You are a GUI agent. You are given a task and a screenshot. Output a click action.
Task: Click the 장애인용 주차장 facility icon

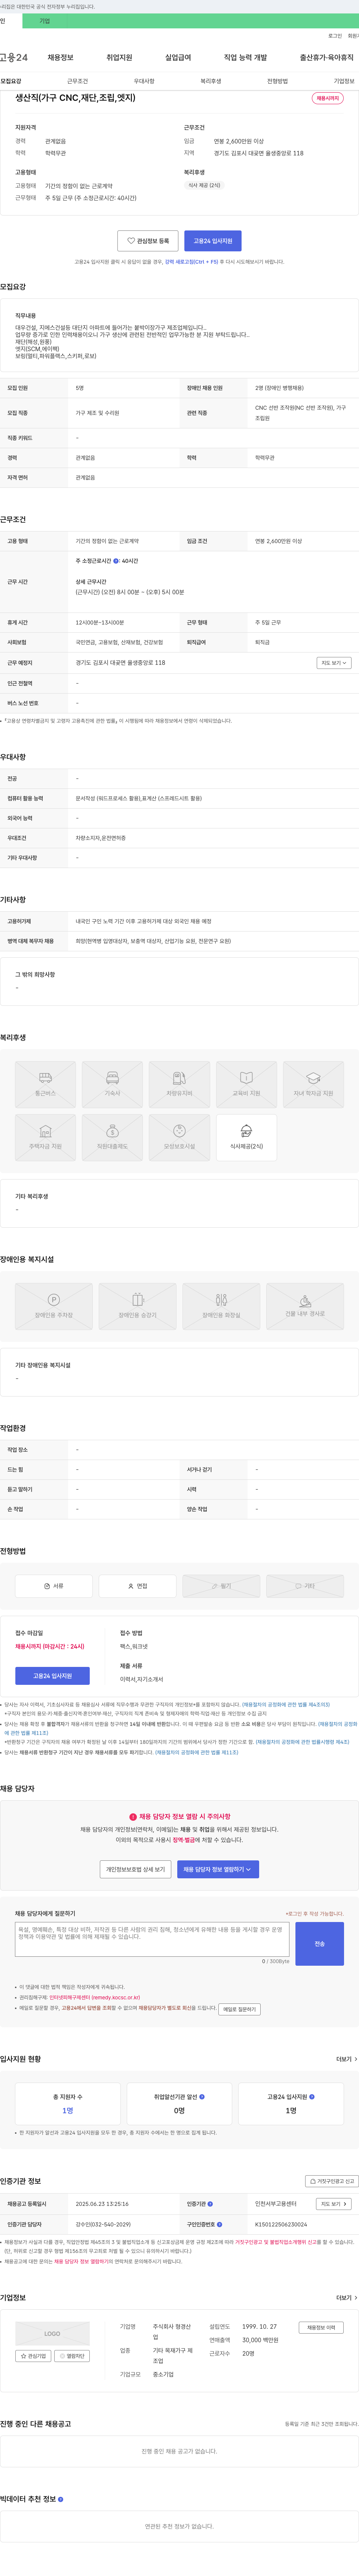[53, 1306]
